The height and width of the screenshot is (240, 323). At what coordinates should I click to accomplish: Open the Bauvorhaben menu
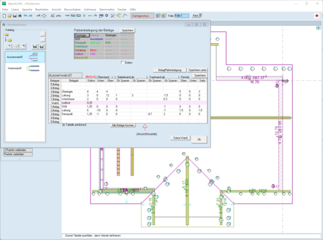click(72, 10)
